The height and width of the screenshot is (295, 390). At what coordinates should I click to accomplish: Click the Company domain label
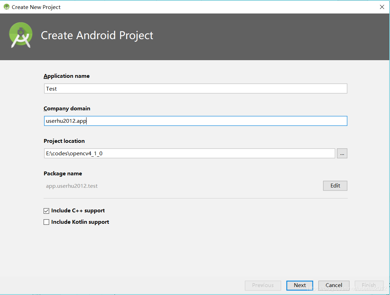67,108
